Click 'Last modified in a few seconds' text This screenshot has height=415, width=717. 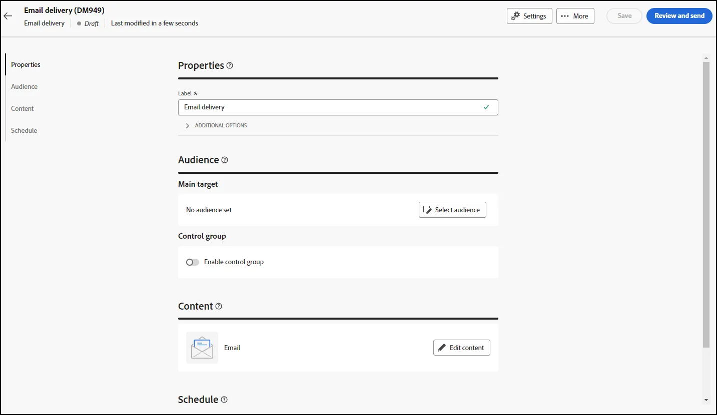[155, 23]
